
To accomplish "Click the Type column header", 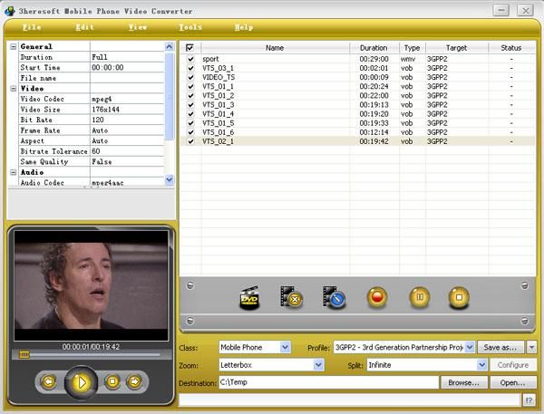I will point(413,47).
